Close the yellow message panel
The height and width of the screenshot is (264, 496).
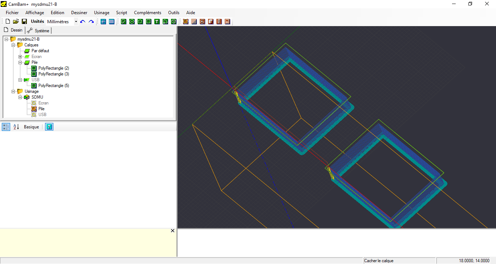coord(172,231)
